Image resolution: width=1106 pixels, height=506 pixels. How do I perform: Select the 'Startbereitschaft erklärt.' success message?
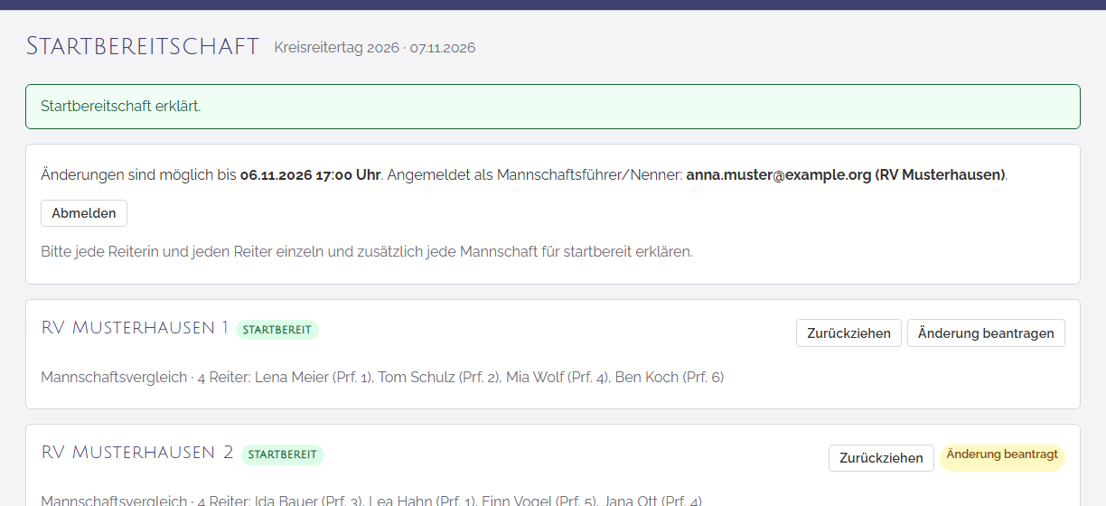pyautogui.click(x=553, y=107)
